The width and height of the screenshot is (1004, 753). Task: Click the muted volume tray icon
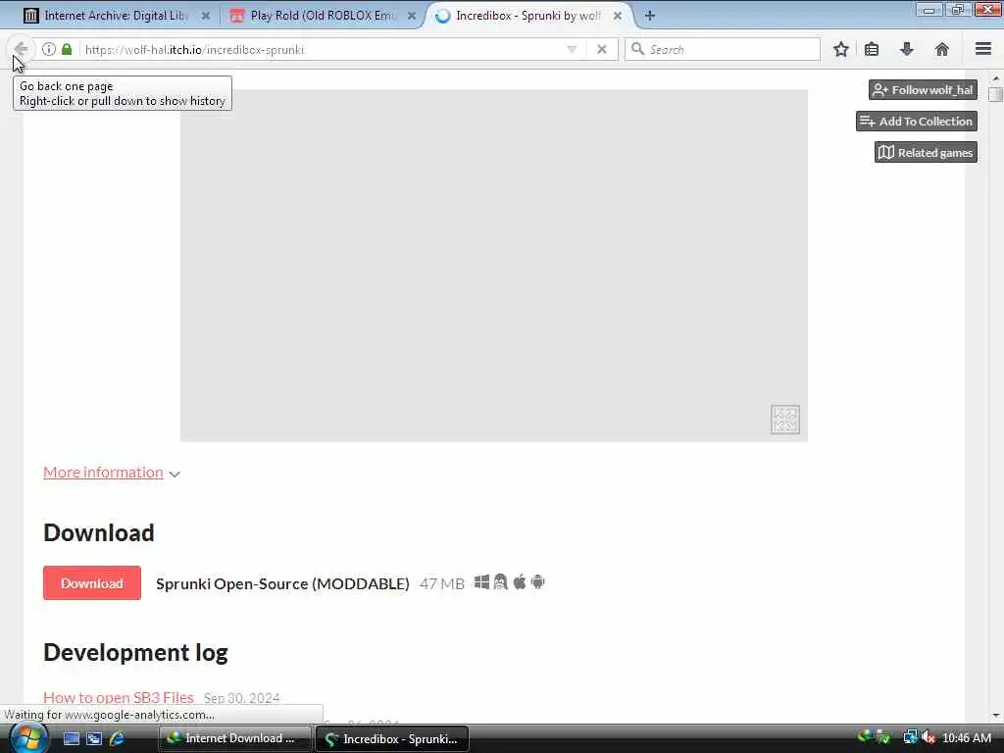[x=929, y=738]
